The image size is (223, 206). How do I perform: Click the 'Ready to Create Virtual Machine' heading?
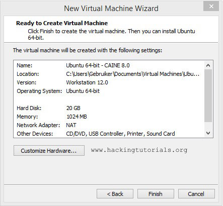pyautogui.click(x=62, y=23)
